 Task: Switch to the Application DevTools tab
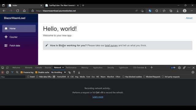[x=98, y=68]
